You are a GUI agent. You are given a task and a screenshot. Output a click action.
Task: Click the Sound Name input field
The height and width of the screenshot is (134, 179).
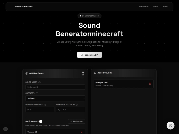[x=55, y=87]
